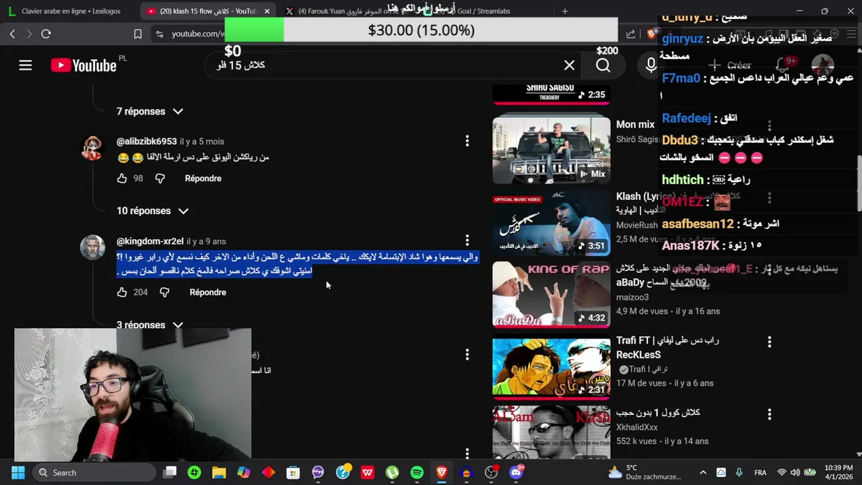Click Répondre under @kingdom-xr2el comment
This screenshot has height=485, width=862.
207,292
